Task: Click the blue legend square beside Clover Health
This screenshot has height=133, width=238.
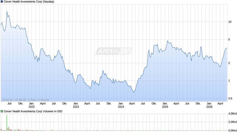Action: 2,2
